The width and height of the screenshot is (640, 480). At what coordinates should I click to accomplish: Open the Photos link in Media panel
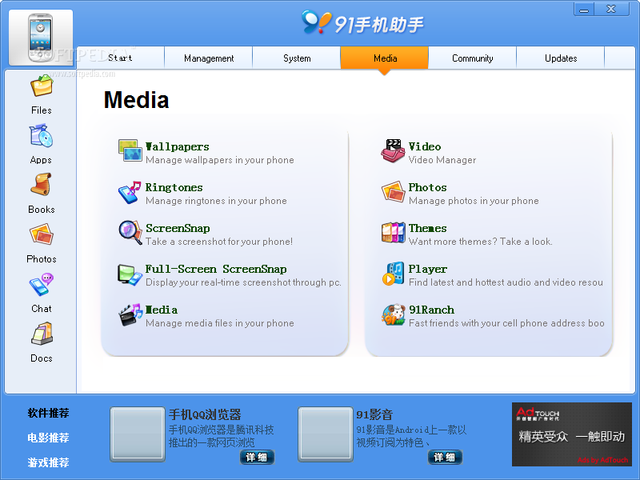coord(427,187)
